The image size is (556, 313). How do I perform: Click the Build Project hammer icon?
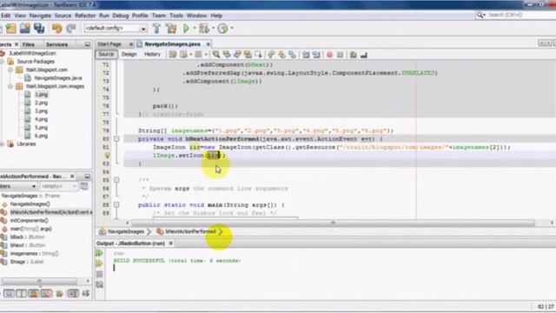pyautogui.click(x=156, y=28)
